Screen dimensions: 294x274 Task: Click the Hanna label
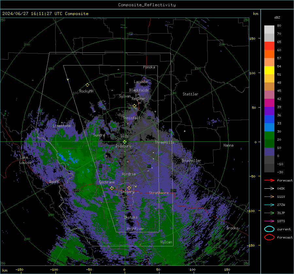[x=228, y=145]
